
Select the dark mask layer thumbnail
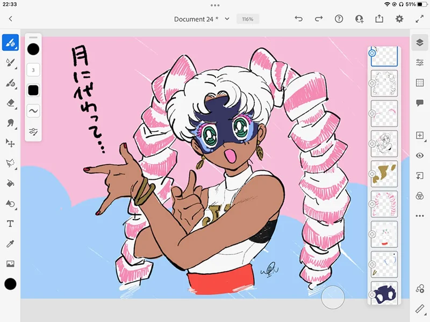384,293
